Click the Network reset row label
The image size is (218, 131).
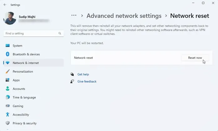coord(83,58)
